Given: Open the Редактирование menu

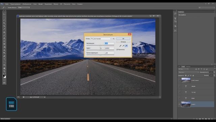Looking at the screenshot, I should pos(16,4).
